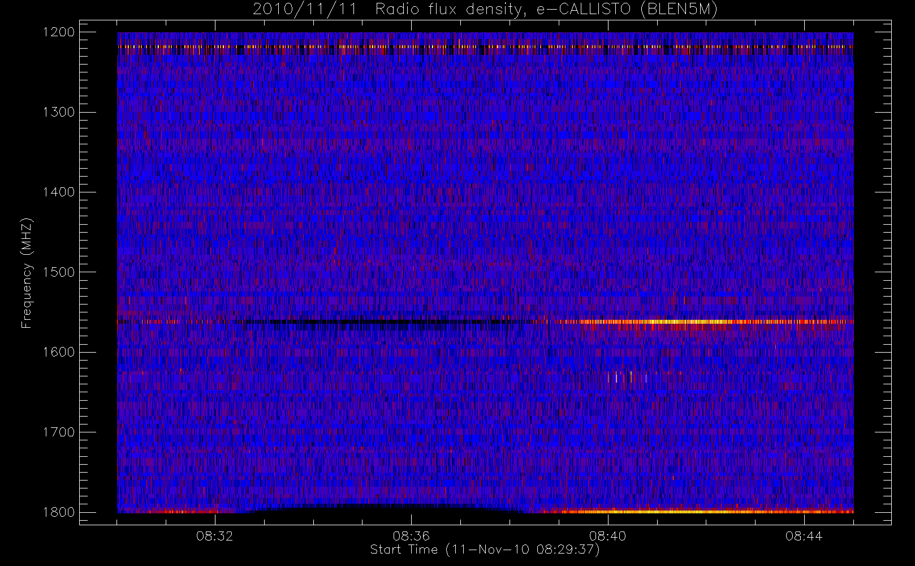Click the 1200 frequency axis label

coord(59,32)
